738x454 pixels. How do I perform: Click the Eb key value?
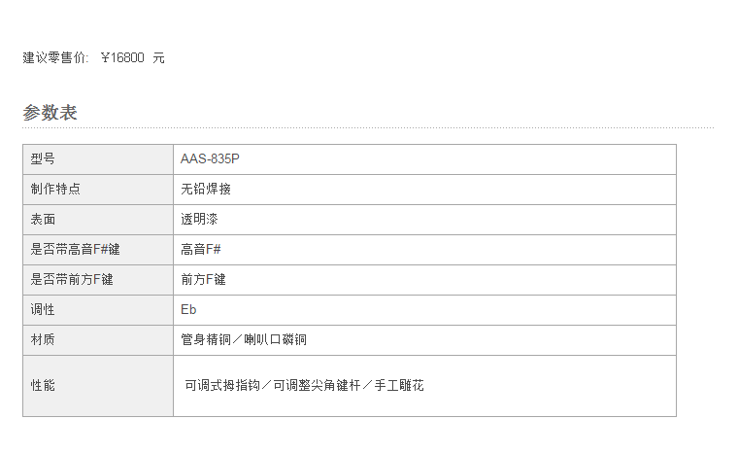click(x=188, y=310)
